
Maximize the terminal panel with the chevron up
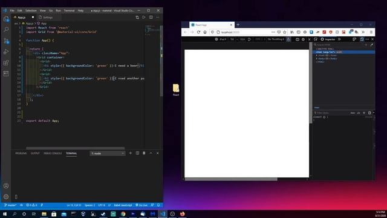coord(151,153)
